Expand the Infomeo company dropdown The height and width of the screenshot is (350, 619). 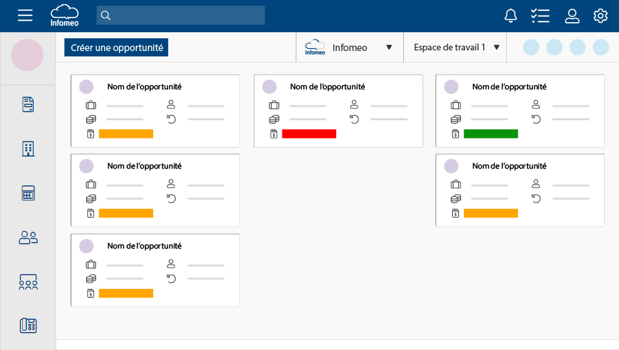pos(388,48)
